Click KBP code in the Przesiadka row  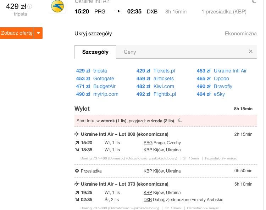(148, 171)
